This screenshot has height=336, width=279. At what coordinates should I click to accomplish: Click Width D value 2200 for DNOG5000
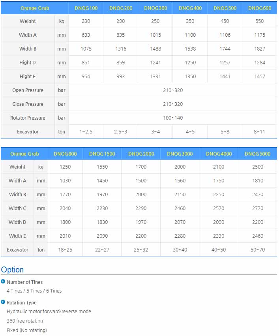(x=258, y=222)
